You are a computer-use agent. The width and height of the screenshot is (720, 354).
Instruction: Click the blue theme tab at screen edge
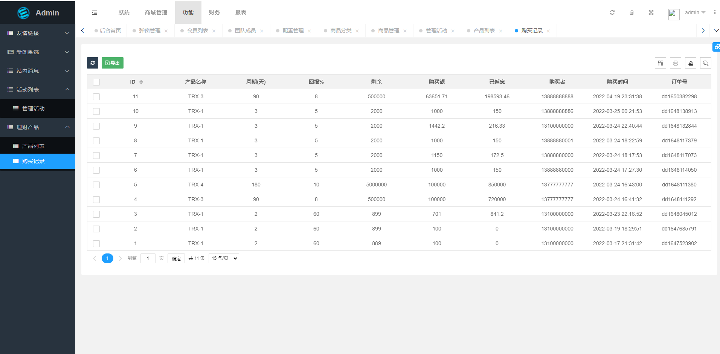(717, 47)
